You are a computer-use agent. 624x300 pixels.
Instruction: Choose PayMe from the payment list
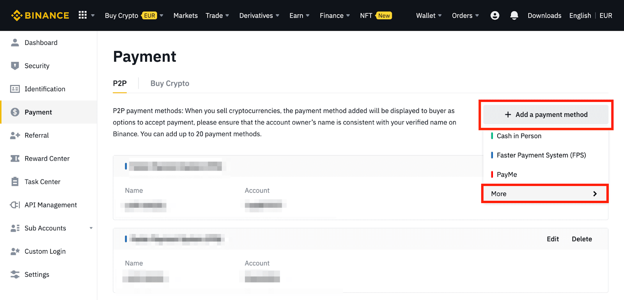[x=507, y=175]
